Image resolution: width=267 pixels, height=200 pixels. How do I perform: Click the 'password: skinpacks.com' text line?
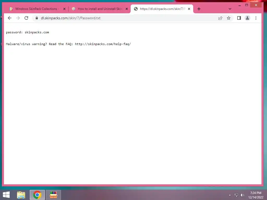coord(27,32)
